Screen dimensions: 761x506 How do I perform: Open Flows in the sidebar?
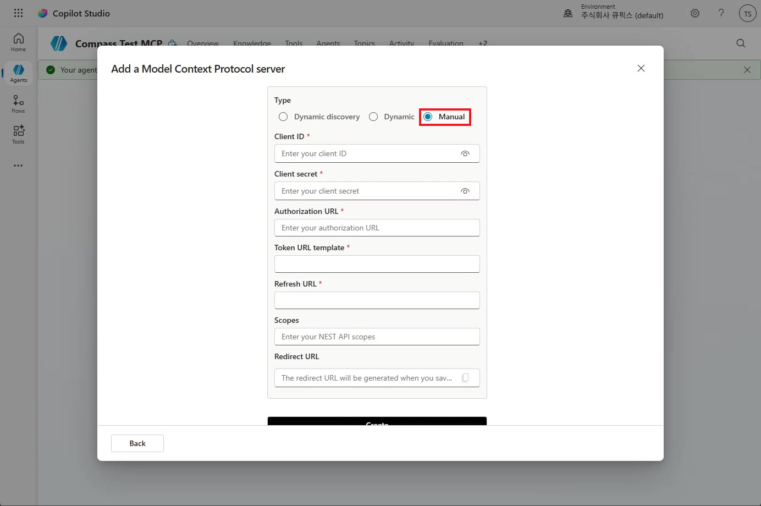(18, 104)
